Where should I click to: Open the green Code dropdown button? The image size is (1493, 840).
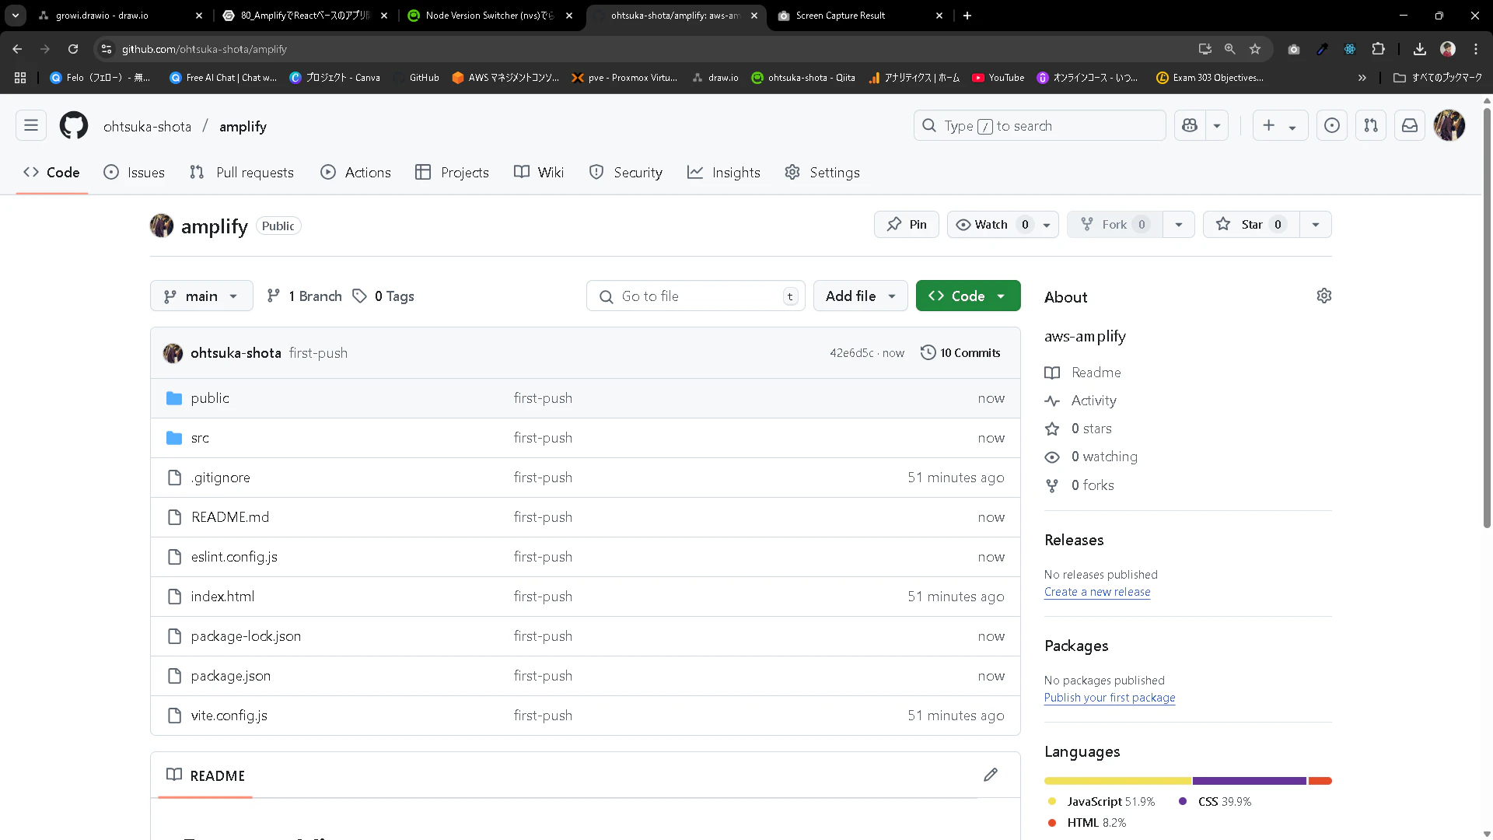point(968,296)
